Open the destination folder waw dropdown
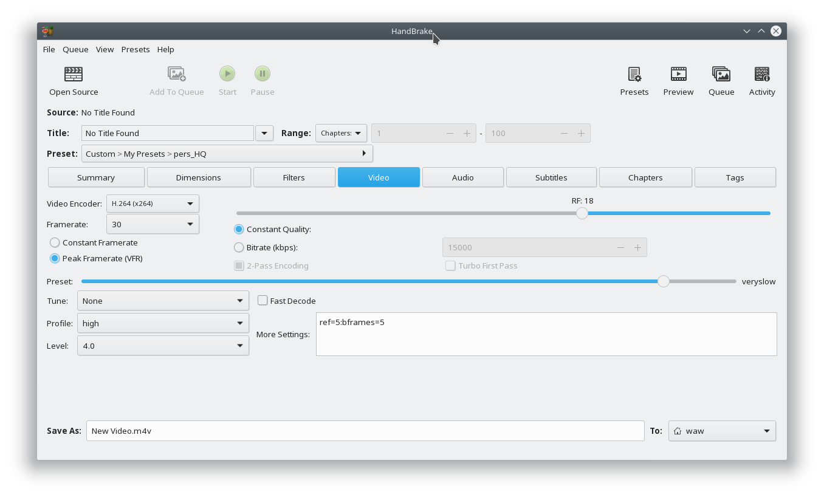Screen dimensions: 824x497 (722, 431)
